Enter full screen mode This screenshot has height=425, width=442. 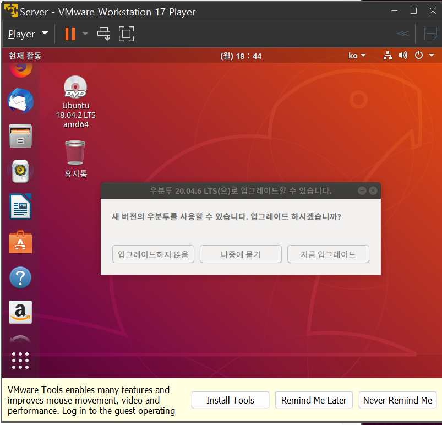pyautogui.click(x=126, y=34)
